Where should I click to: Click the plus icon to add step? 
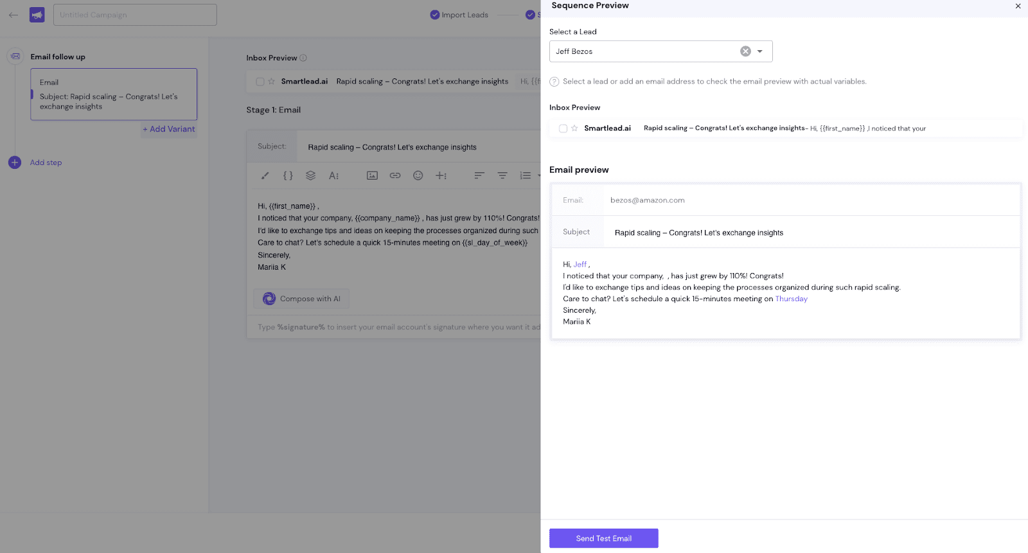(x=15, y=162)
